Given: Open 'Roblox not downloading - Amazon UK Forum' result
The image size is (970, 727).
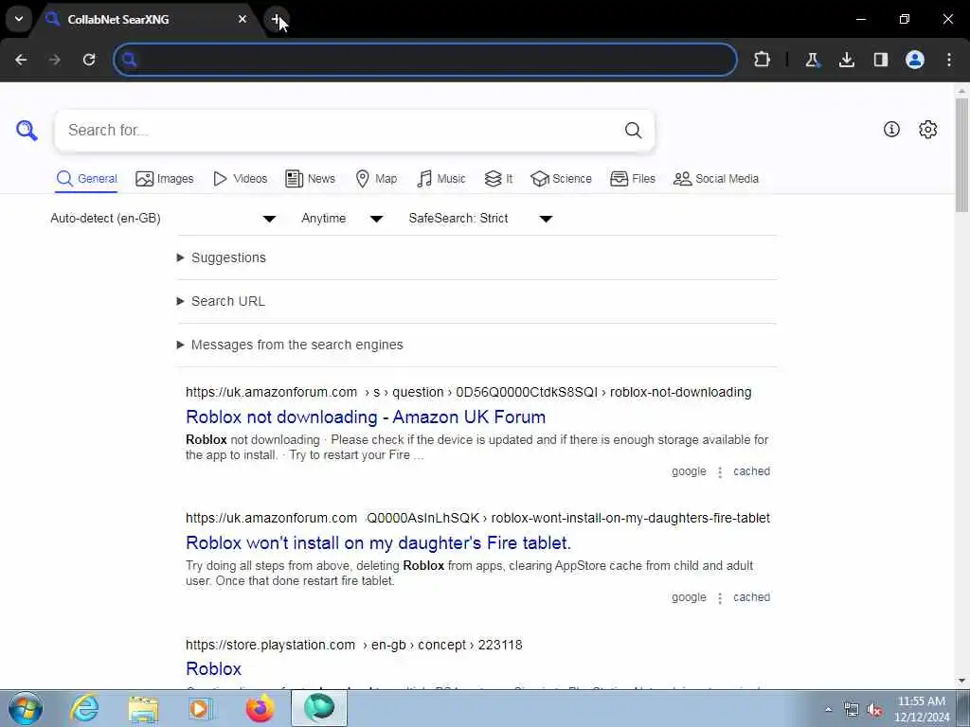Looking at the screenshot, I should pyautogui.click(x=366, y=417).
